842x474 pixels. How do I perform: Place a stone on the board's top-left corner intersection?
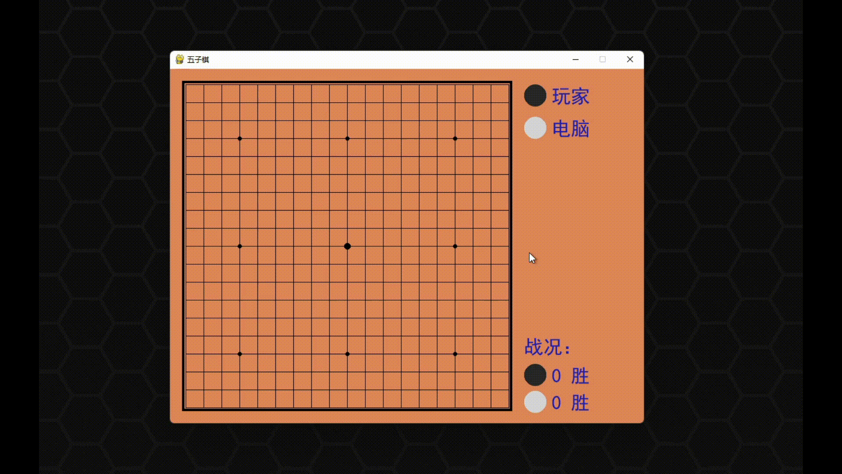point(186,84)
